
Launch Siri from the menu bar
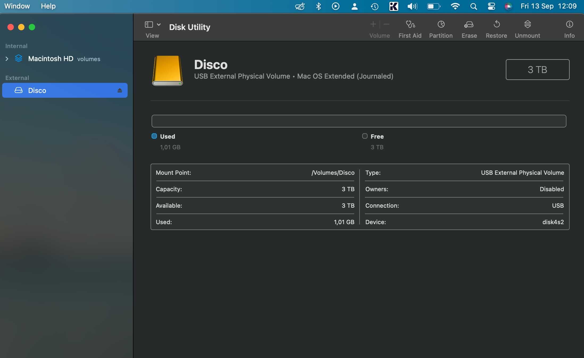(x=508, y=6)
